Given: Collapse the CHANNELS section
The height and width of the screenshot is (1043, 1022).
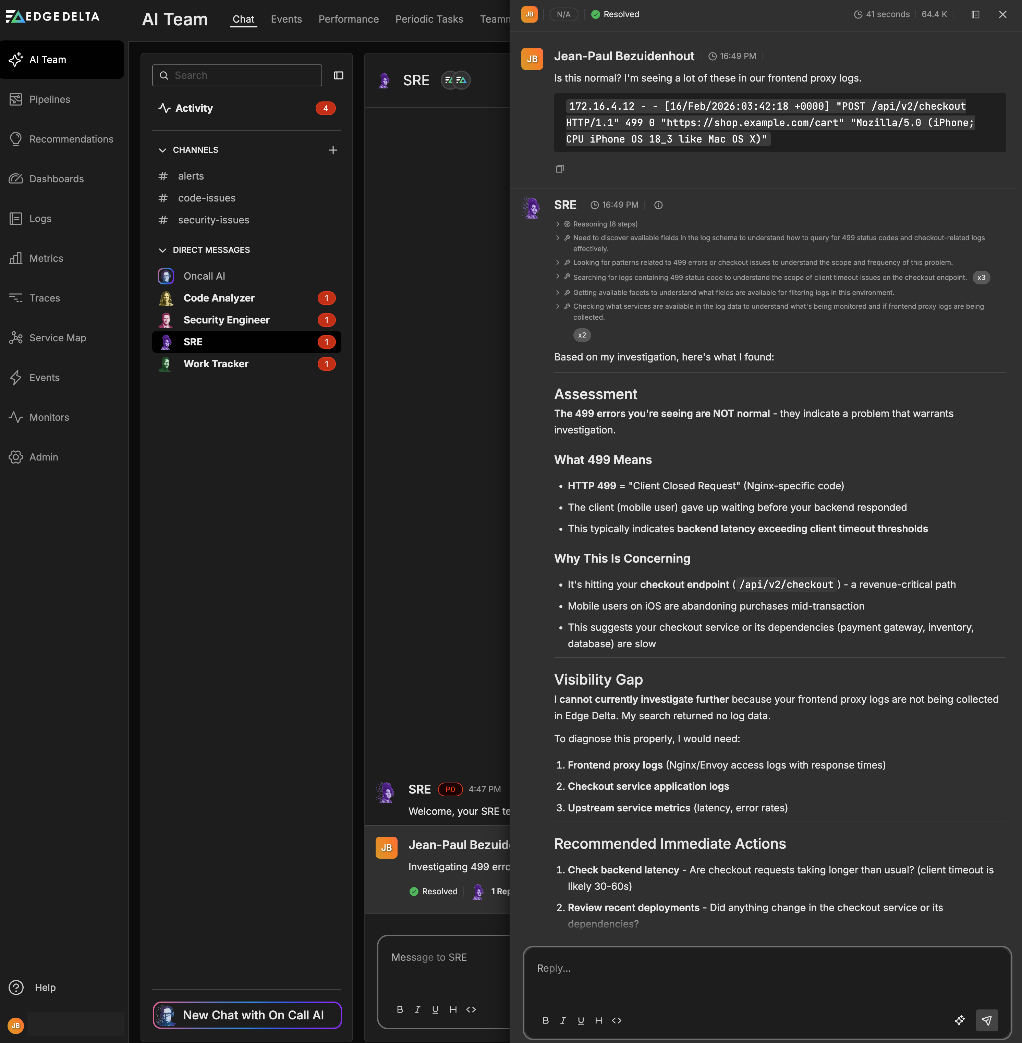Looking at the screenshot, I should pyautogui.click(x=163, y=150).
